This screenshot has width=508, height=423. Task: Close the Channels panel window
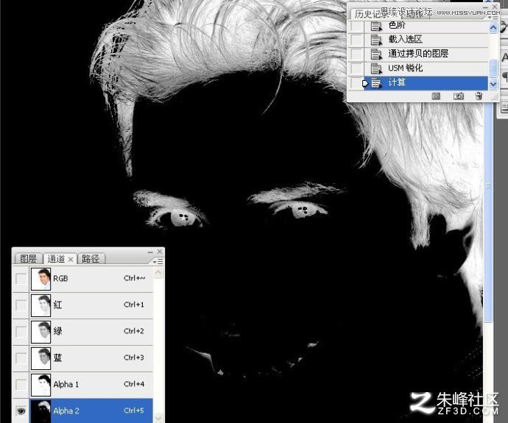coord(160,252)
